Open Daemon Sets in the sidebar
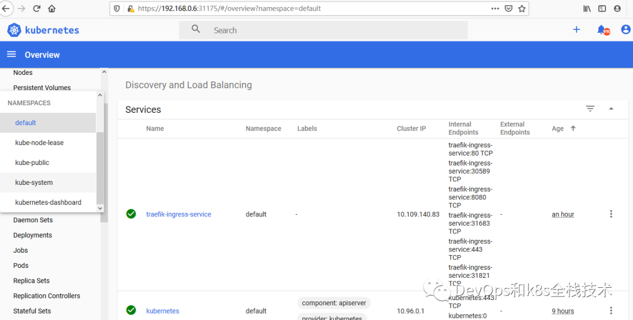Image resolution: width=633 pixels, height=320 pixels. coord(33,220)
